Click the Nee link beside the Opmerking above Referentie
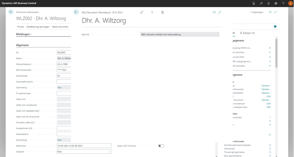Screen dimensions: 294x157 click(x=60, y=140)
